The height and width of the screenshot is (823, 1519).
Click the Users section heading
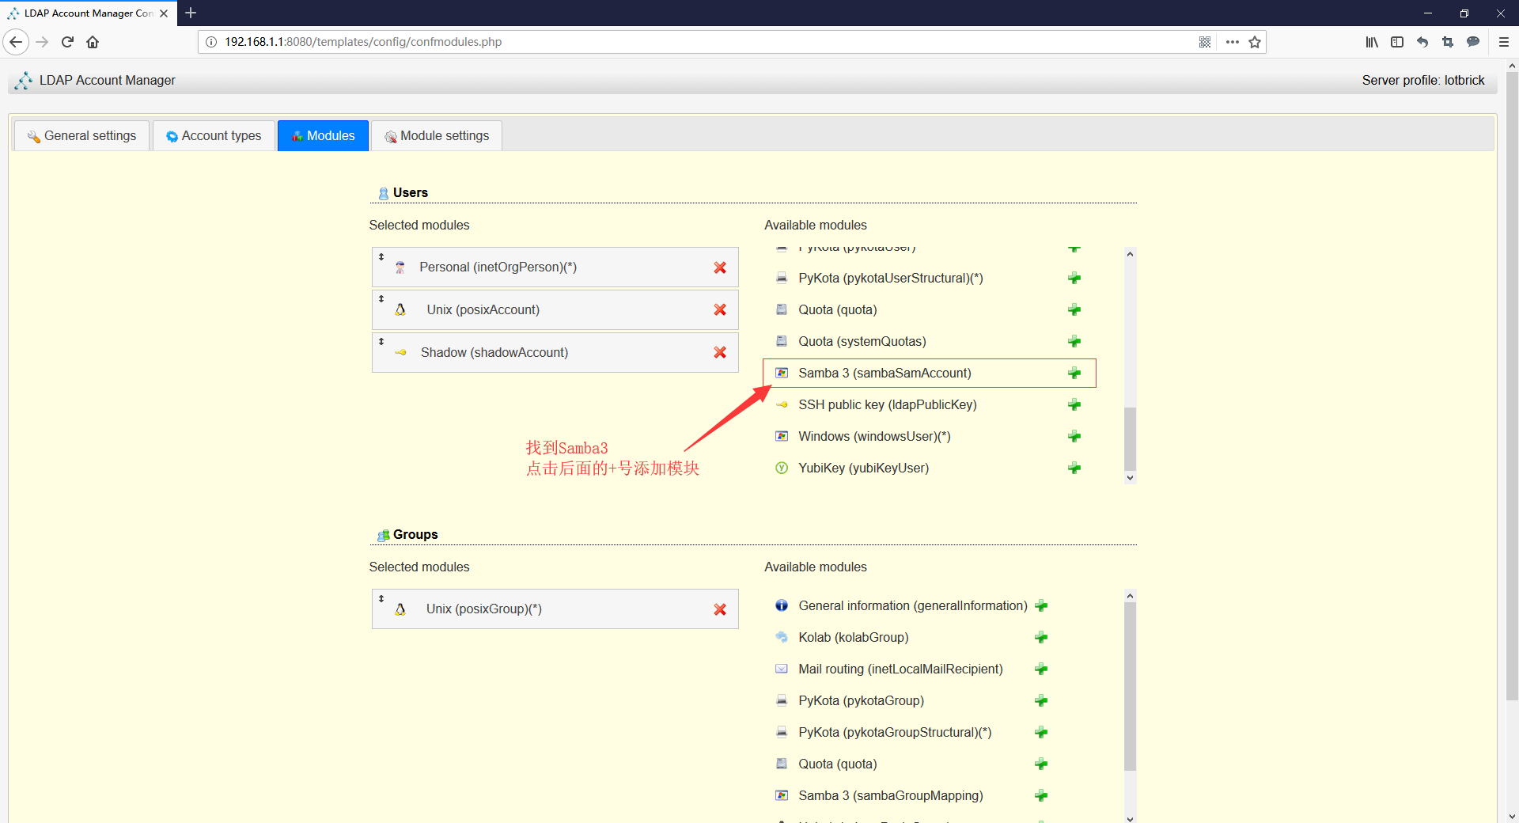point(410,192)
